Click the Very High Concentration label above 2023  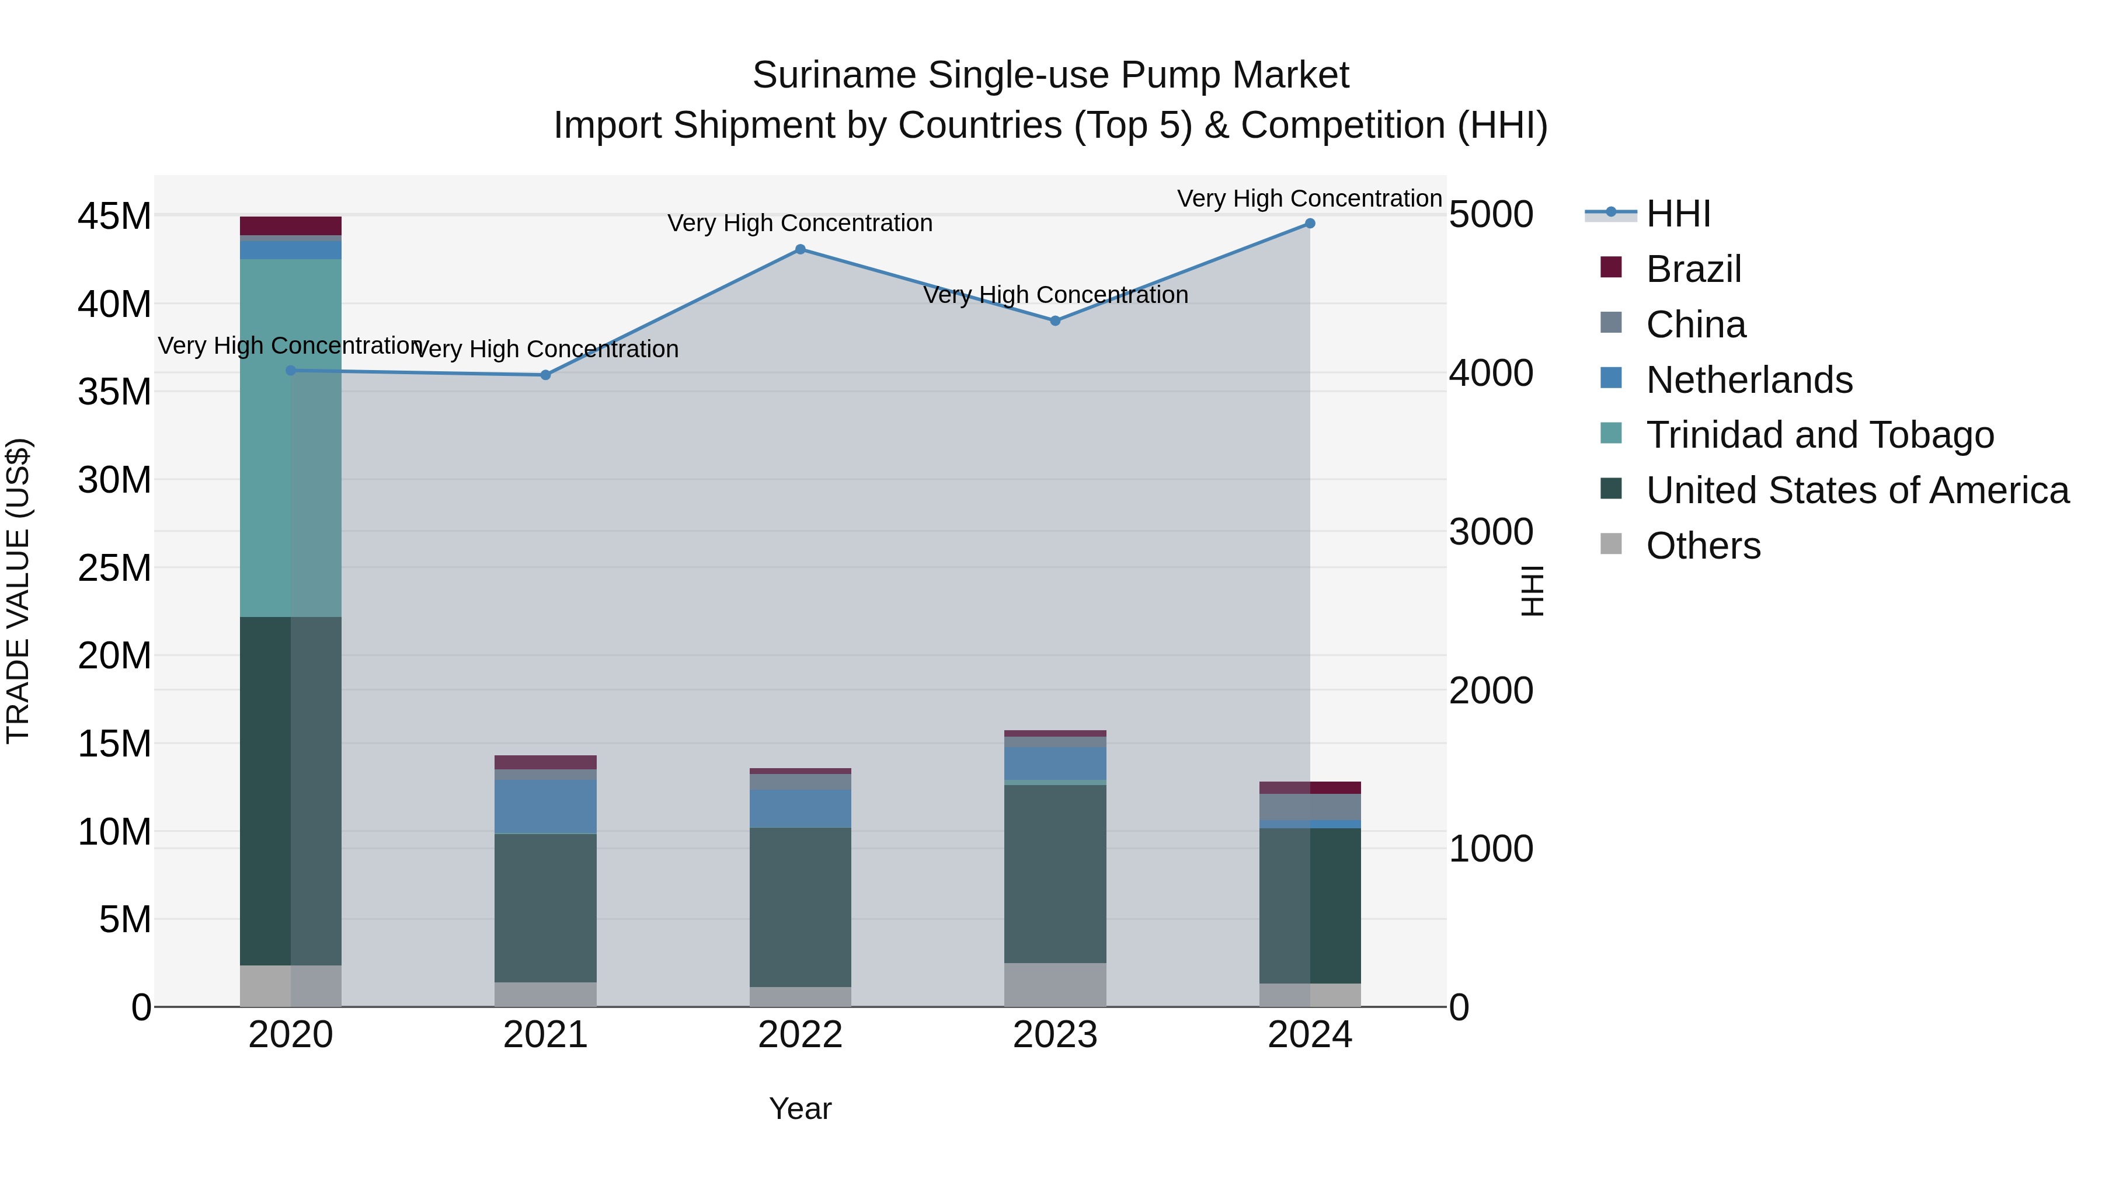pos(1056,295)
